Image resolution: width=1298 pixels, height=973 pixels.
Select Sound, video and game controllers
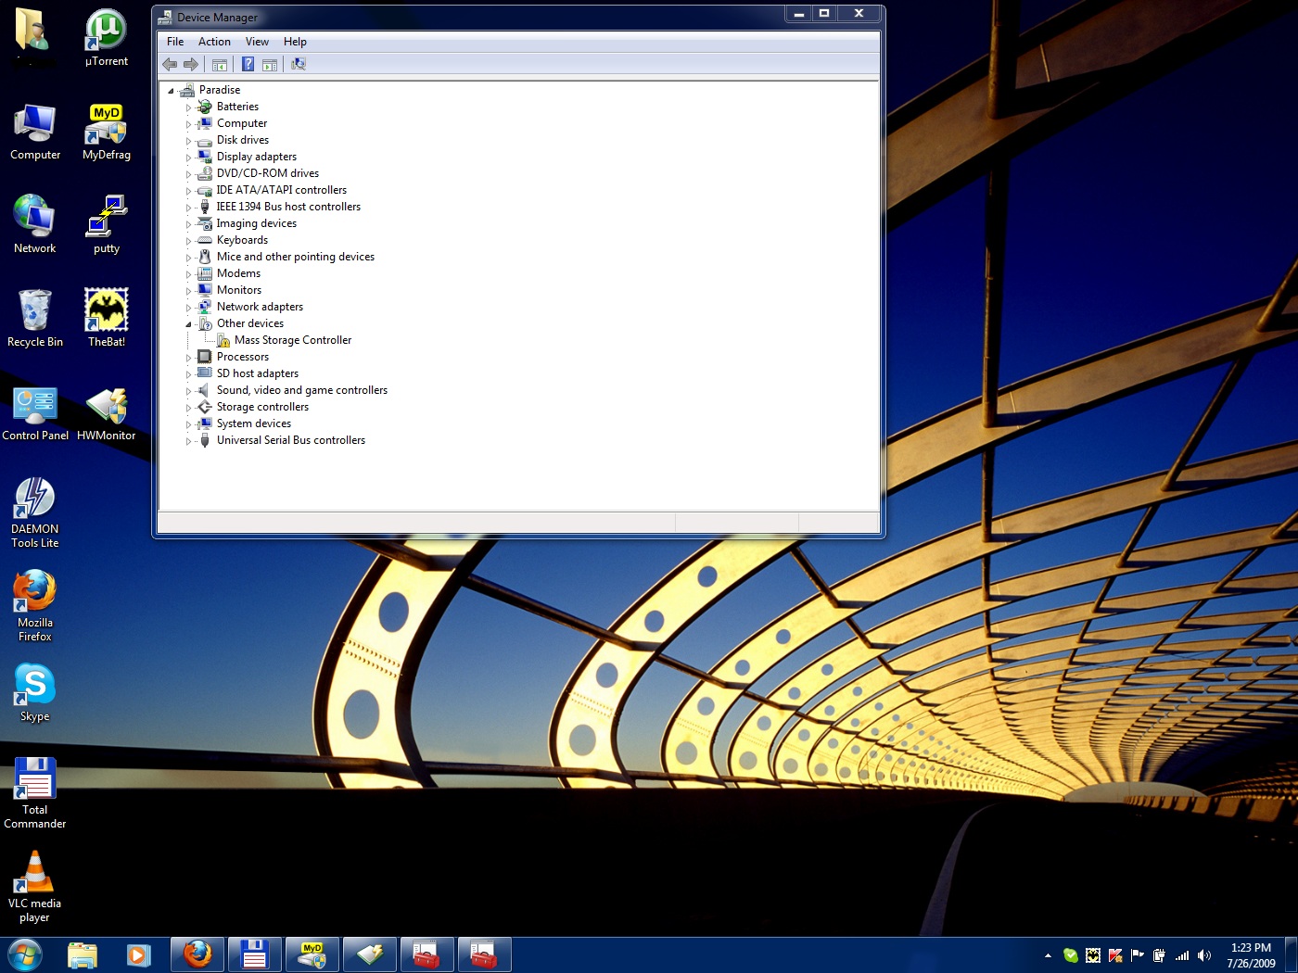click(x=302, y=390)
